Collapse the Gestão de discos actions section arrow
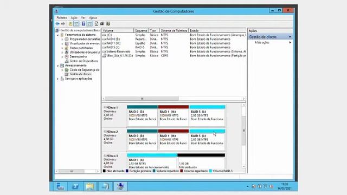 (290, 37)
